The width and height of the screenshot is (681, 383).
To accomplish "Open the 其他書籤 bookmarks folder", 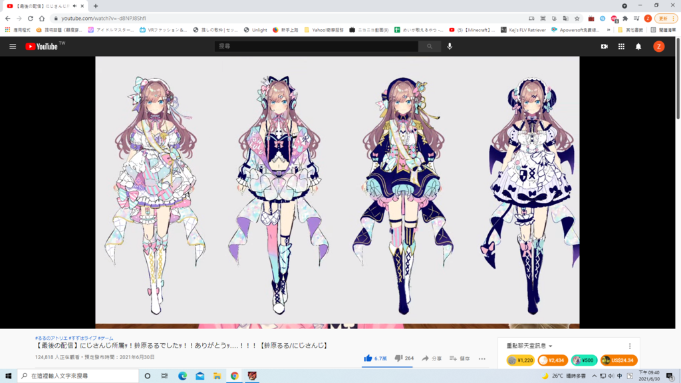I will pos(630,30).
